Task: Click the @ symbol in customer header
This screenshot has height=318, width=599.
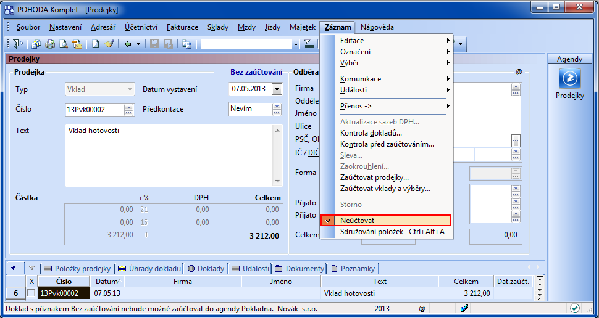Action: pos(518,72)
